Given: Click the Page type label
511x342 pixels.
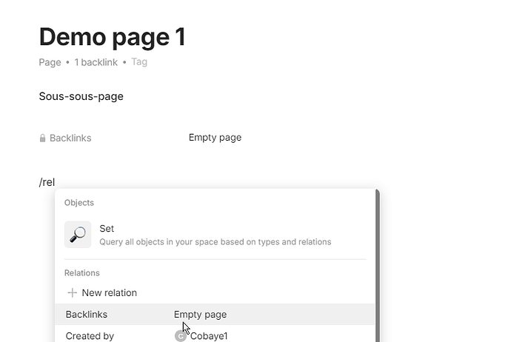Looking at the screenshot, I should coord(50,62).
